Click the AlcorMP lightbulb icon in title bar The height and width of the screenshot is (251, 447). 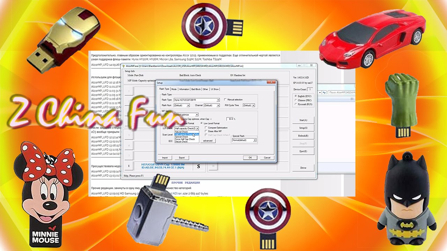(x=123, y=66)
